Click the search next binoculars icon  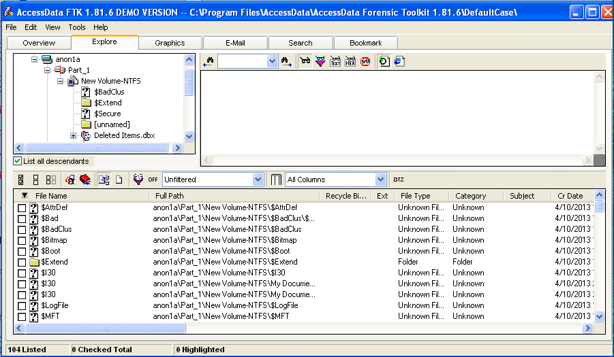point(286,61)
